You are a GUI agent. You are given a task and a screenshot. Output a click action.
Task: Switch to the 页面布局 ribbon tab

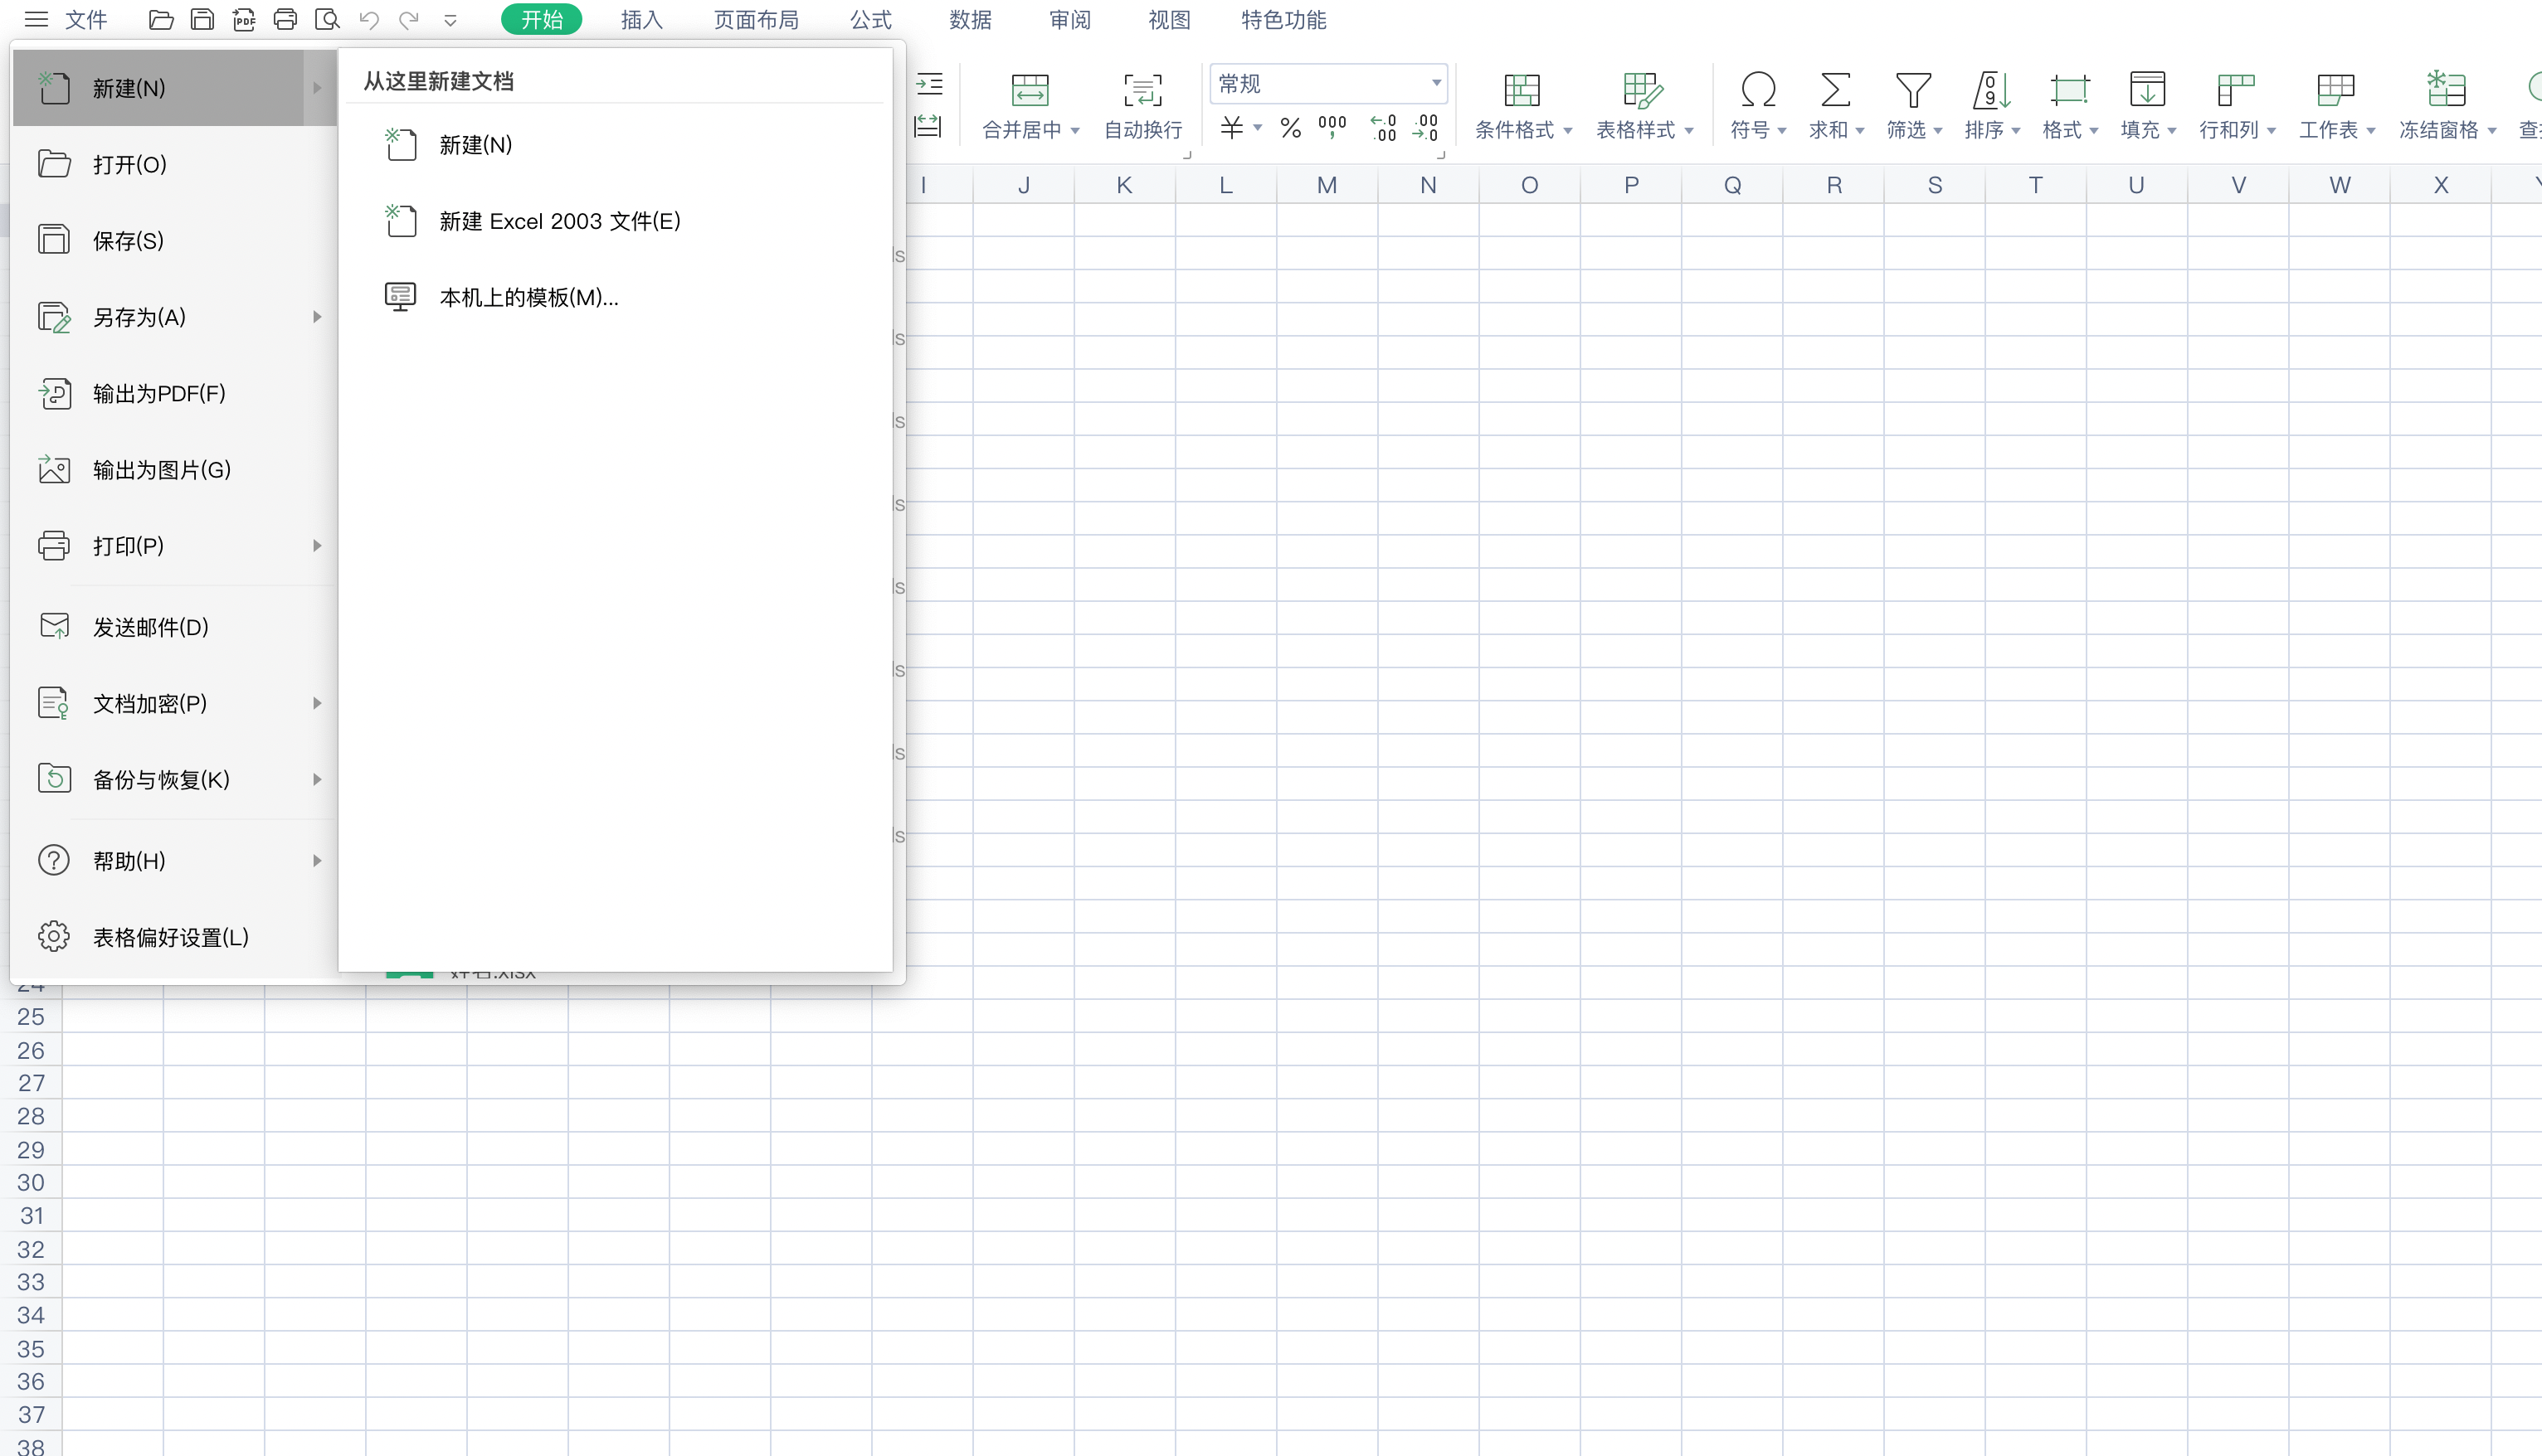[757, 19]
